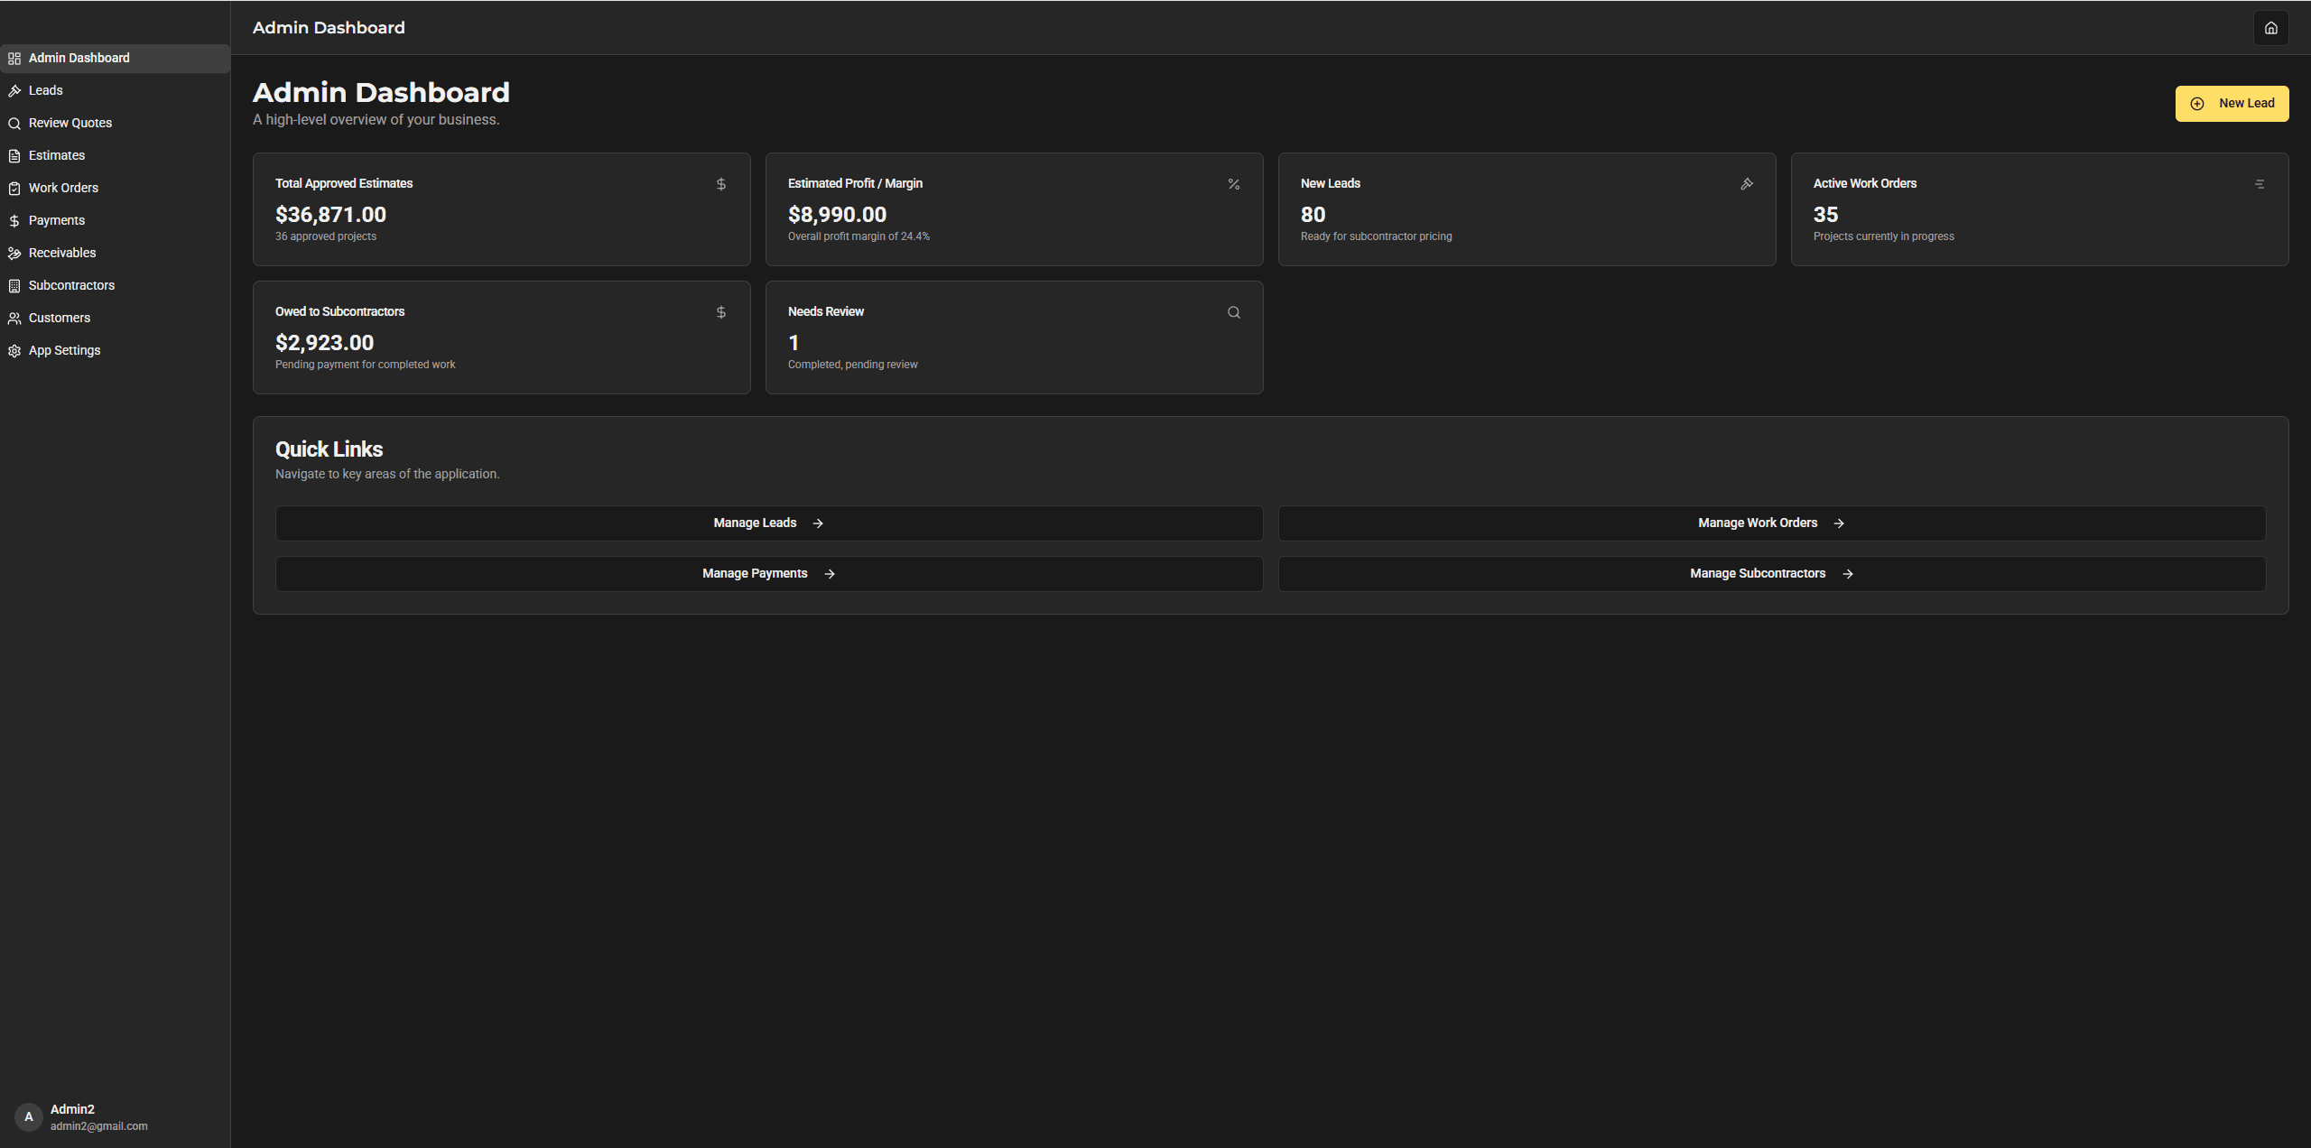The width and height of the screenshot is (2311, 1148).
Task: Select Admin Dashboard sidebar item
Action: [x=115, y=59]
